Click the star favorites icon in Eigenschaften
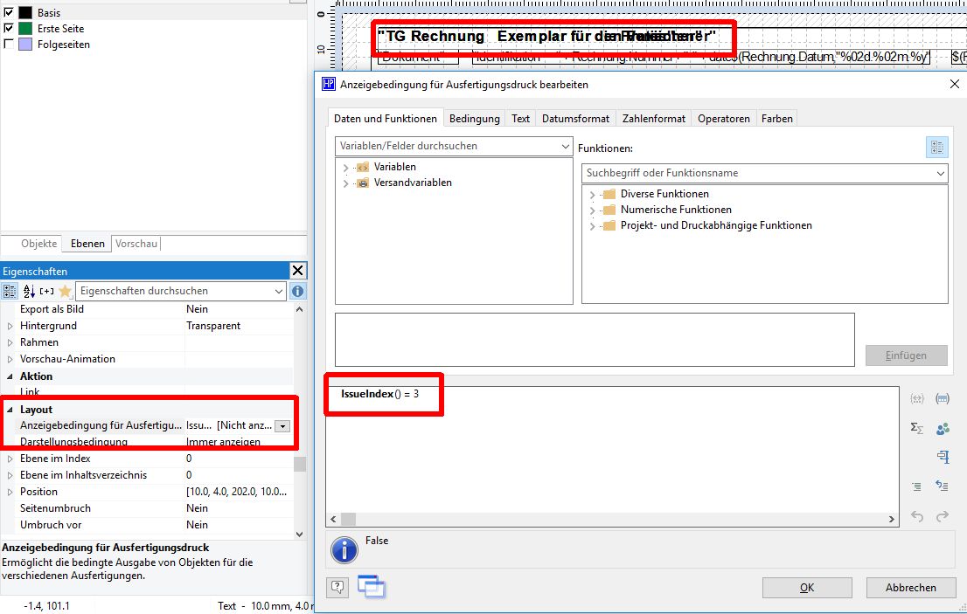This screenshot has height=614, width=967. tap(65, 291)
